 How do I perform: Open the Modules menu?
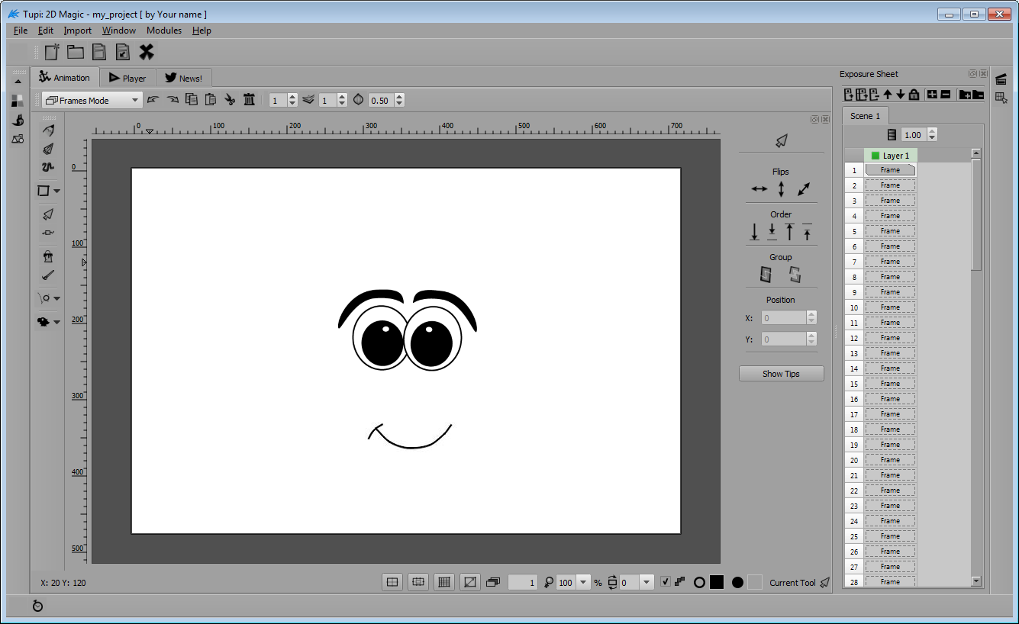point(164,31)
